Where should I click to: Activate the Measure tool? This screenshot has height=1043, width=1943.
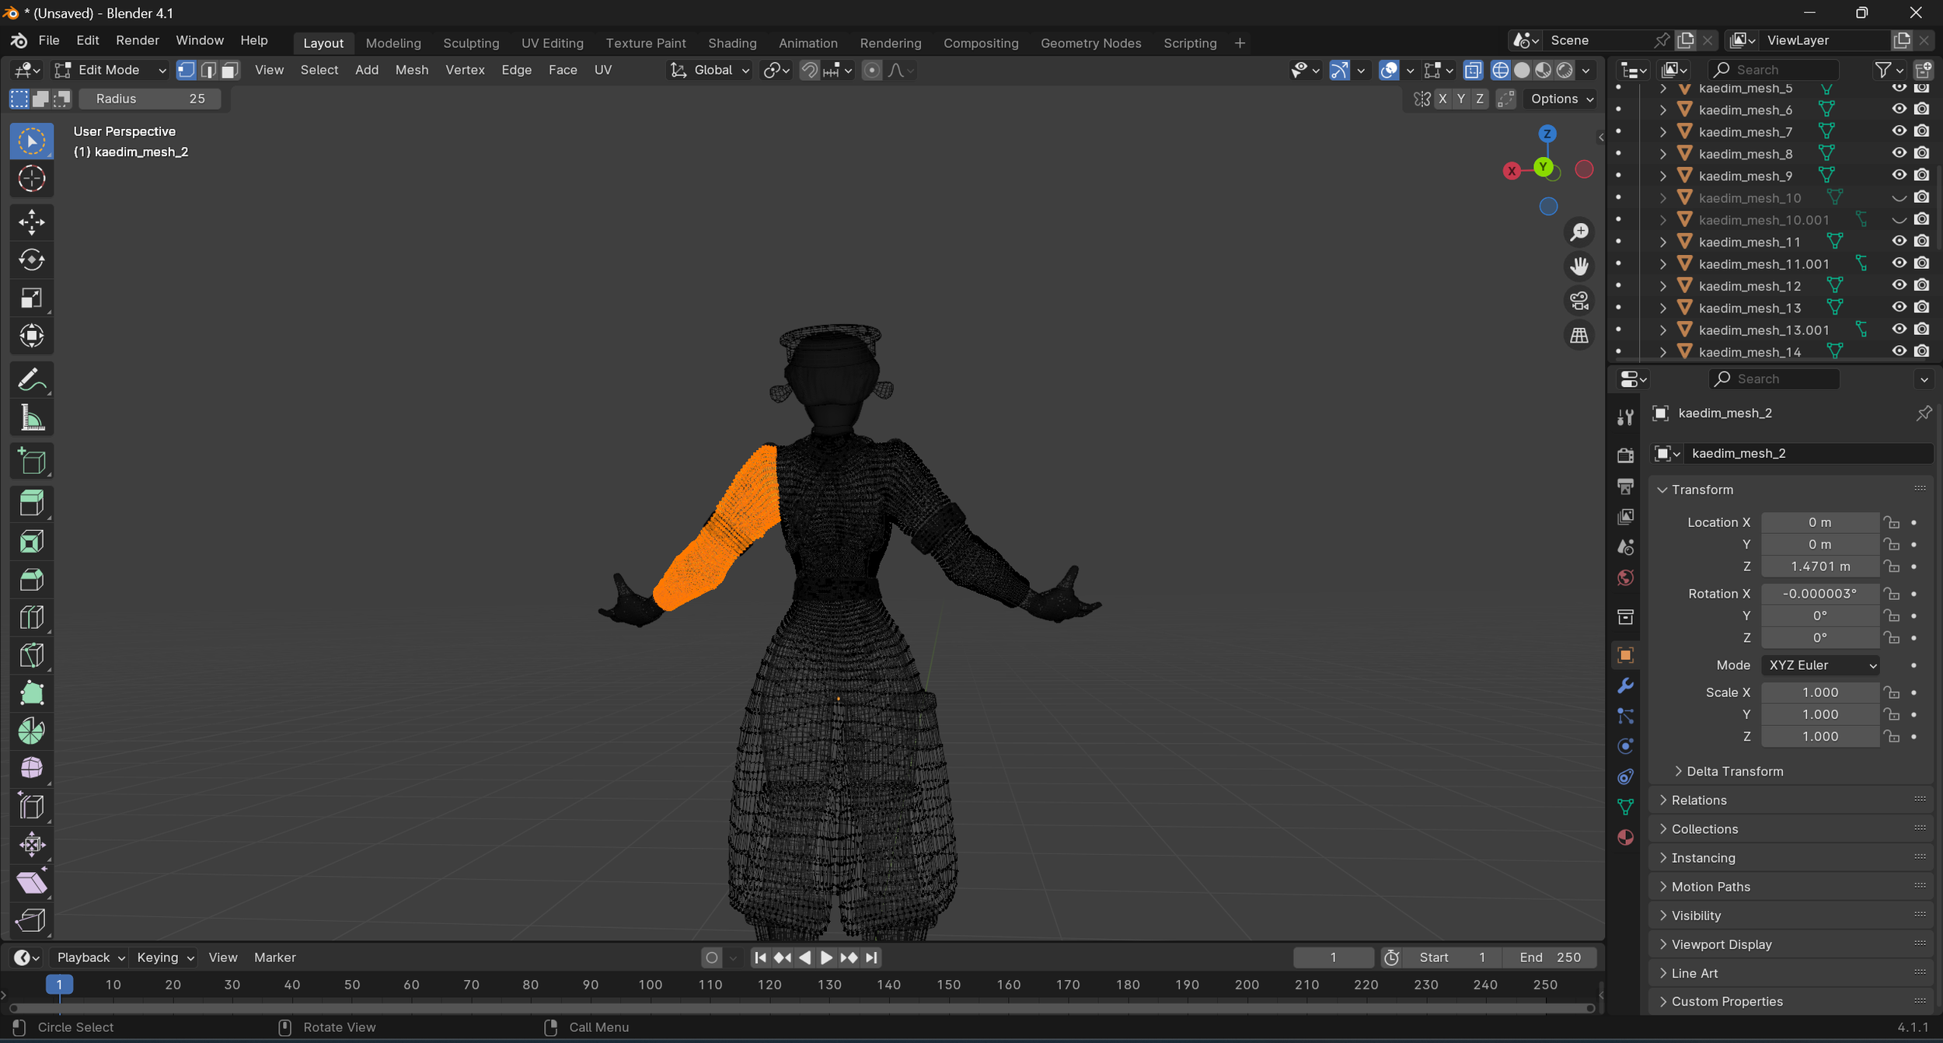pos(31,418)
